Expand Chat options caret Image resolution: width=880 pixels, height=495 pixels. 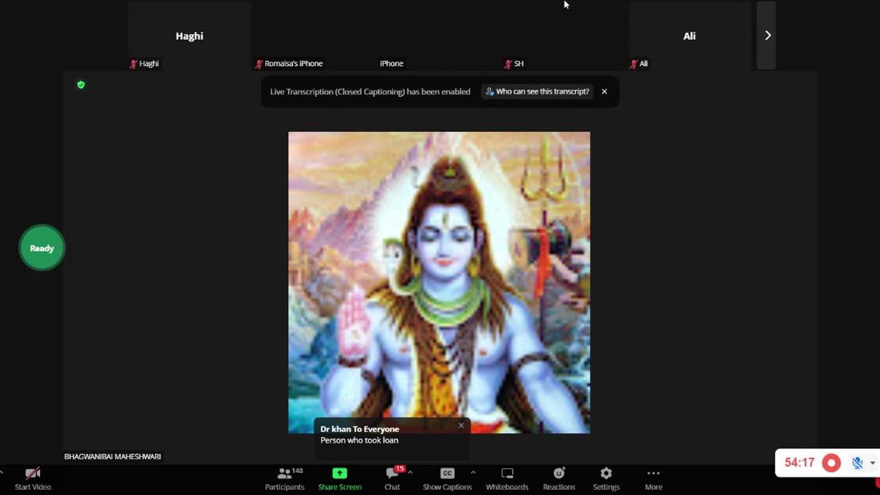pyautogui.click(x=410, y=472)
